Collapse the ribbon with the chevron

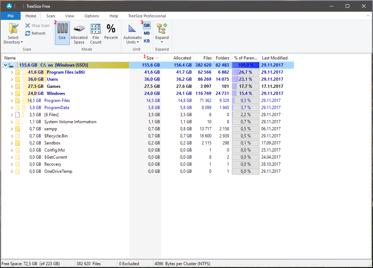368,16
